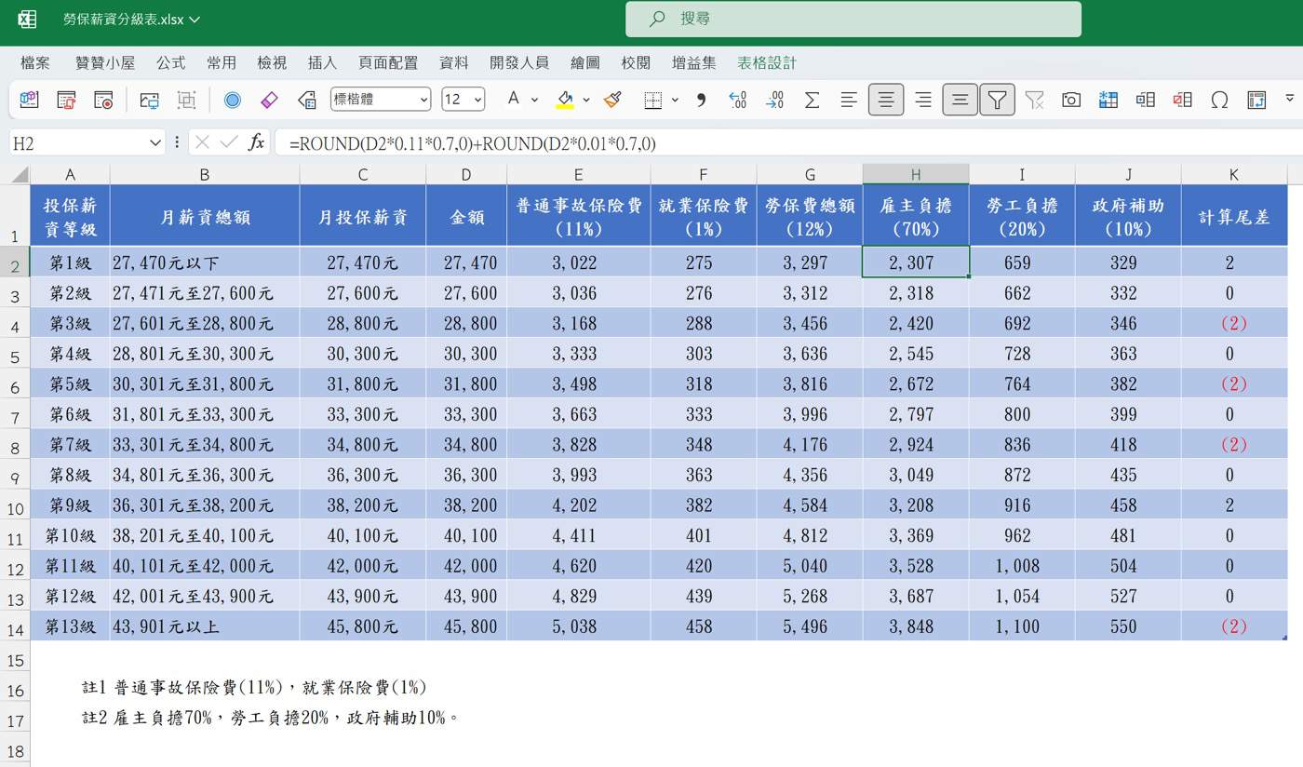
Task: Click the eraser Clear icon
Action: pyautogui.click(x=270, y=100)
